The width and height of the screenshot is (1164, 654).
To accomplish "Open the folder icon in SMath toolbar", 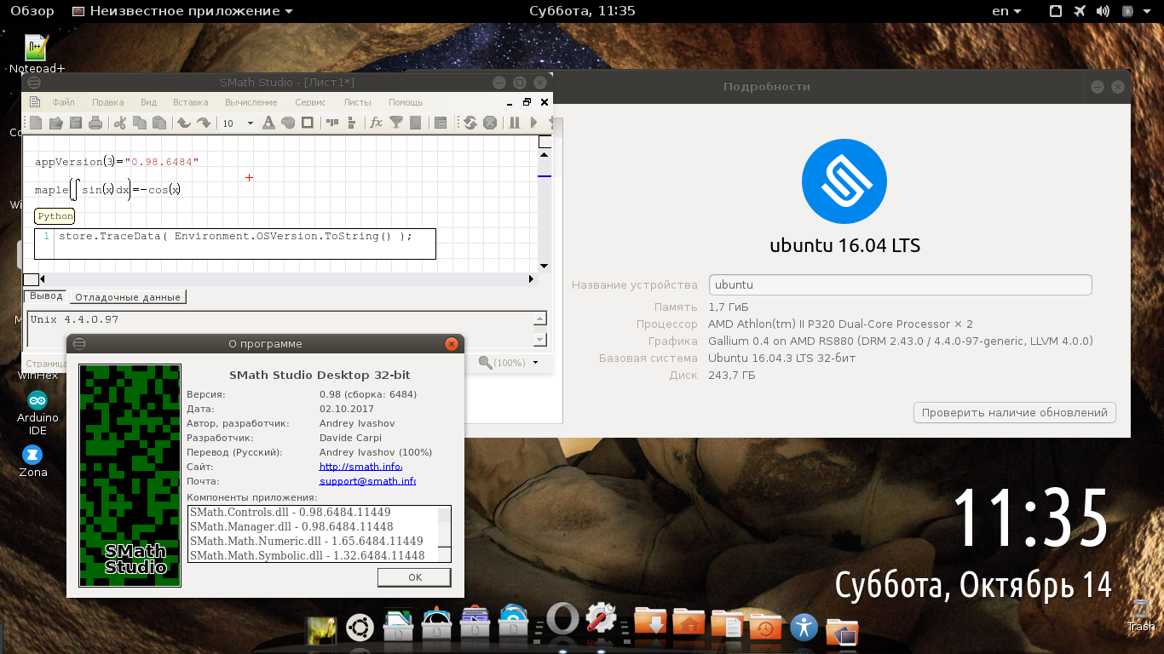I will [56, 123].
